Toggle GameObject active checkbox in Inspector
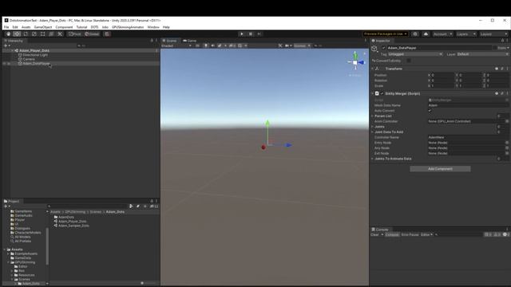The width and height of the screenshot is (511, 287). click(x=384, y=48)
